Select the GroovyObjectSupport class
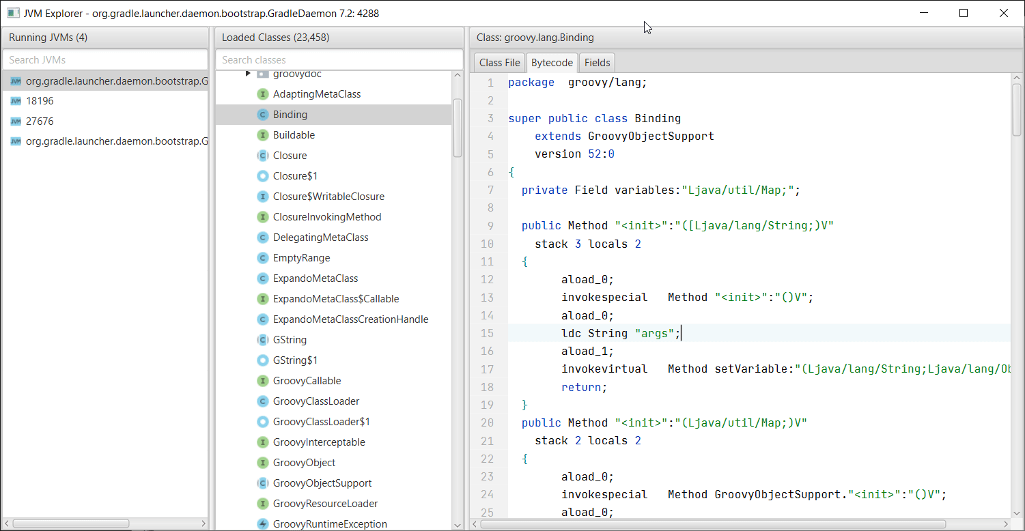1025x531 pixels. (334, 483)
